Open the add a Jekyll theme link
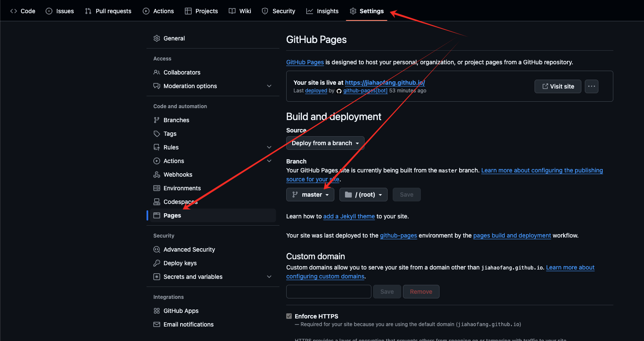644x341 pixels. pyautogui.click(x=349, y=216)
